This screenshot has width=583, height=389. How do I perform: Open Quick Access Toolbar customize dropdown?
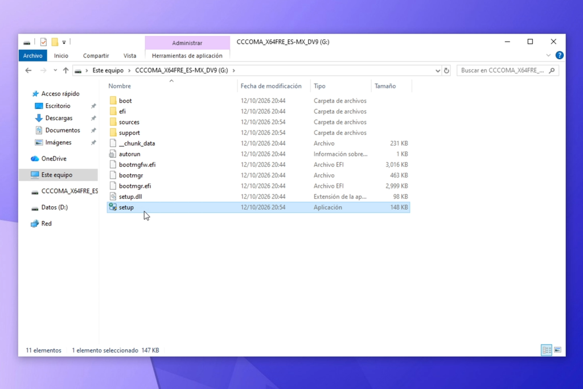click(x=64, y=42)
